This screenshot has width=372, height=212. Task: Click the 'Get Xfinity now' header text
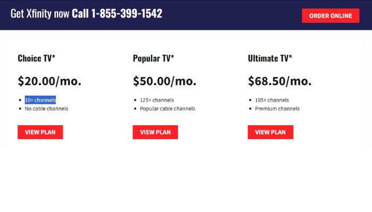pyautogui.click(x=40, y=14)
